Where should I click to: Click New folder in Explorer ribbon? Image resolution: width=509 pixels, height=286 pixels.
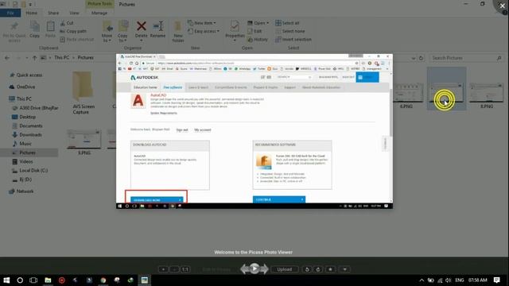[x=178, y=32]
